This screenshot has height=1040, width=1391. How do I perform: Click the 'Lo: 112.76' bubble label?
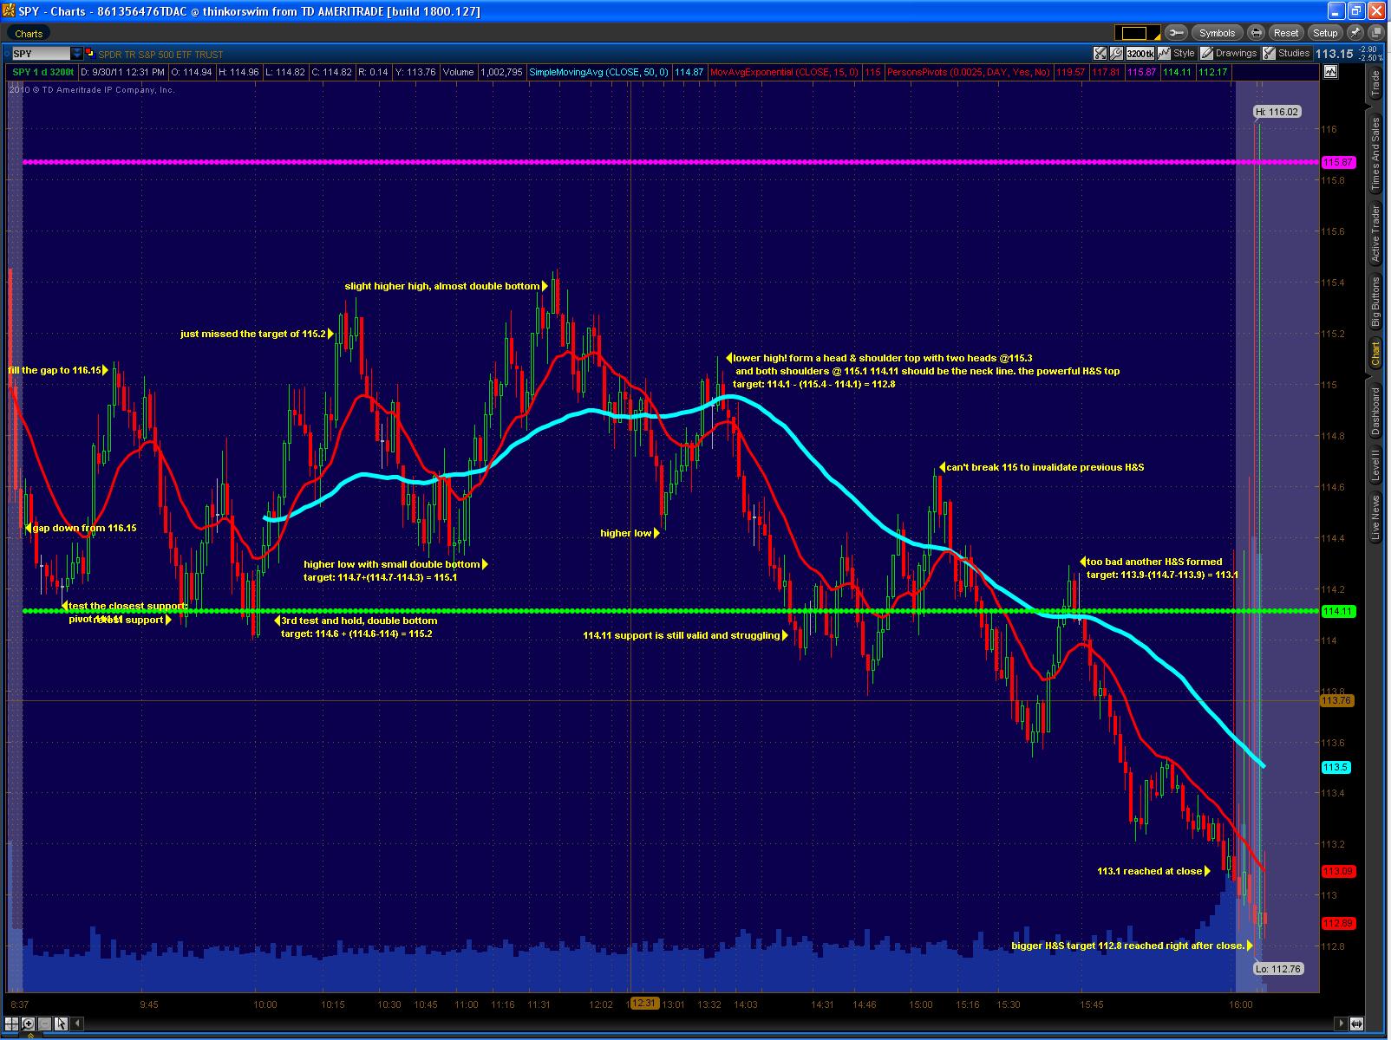tap(1279, 969)
